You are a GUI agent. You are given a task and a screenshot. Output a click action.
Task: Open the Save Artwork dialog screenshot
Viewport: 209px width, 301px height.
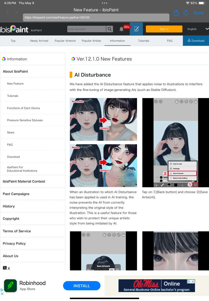(103, 251)
